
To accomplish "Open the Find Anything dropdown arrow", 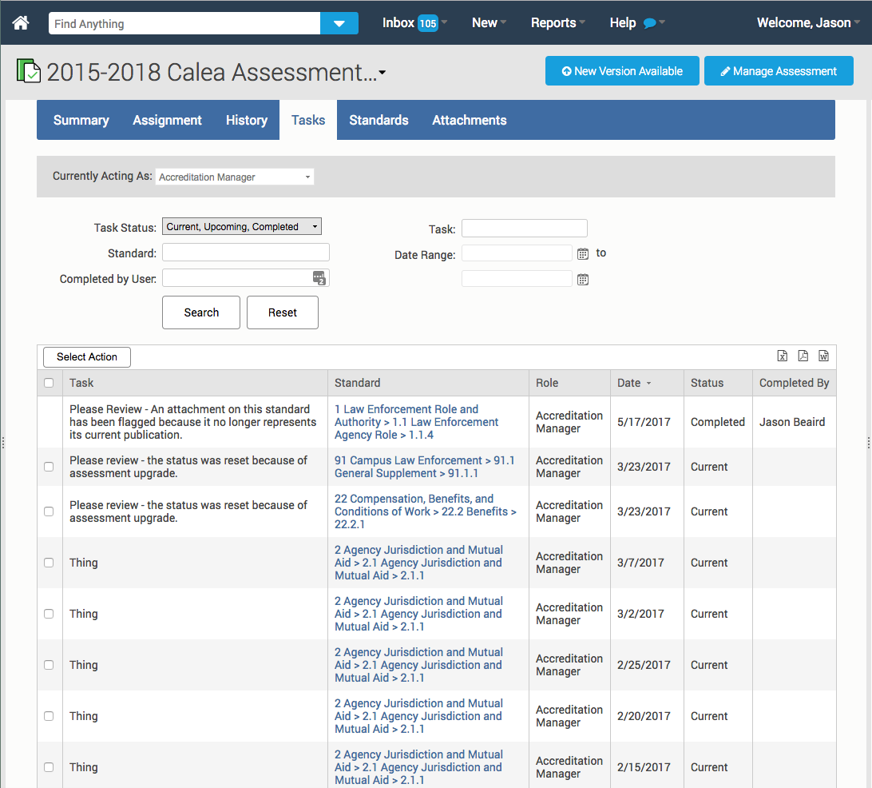I will click(339, 24).
